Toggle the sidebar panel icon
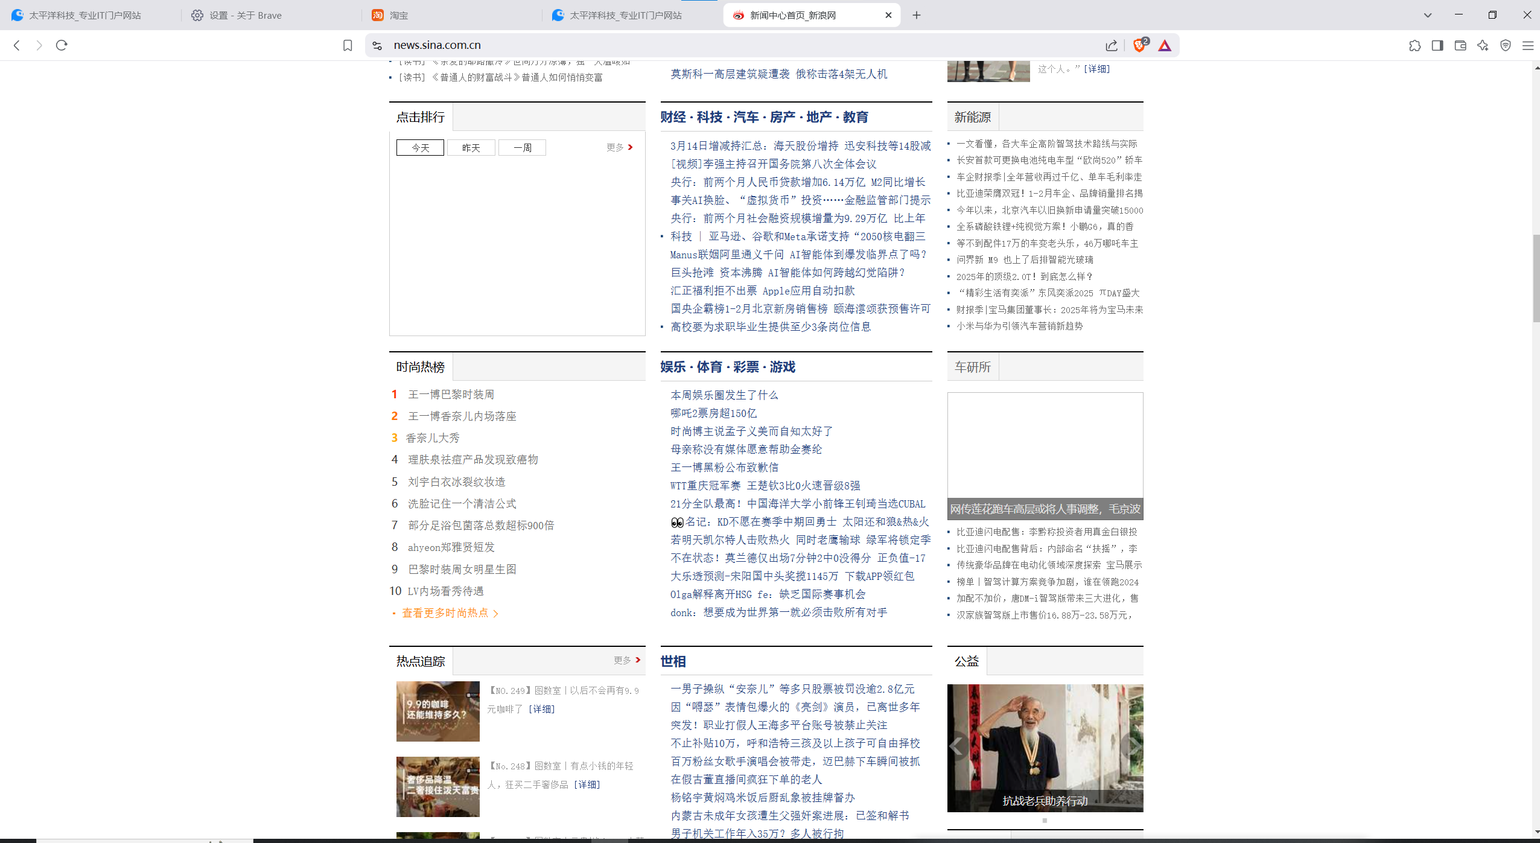Image resolution: width=1540 pixels, height=843 pixels. coord(1437,45)
